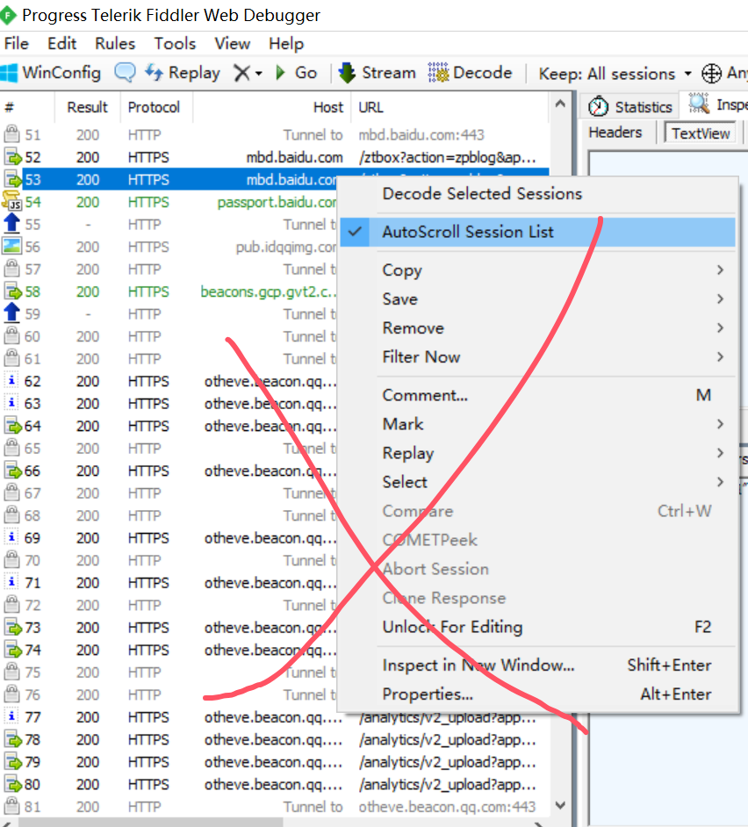This screenshot has width=748, height=827.
Task: Open the View menu
Action: pyautogui.click(x=232, y=43)
